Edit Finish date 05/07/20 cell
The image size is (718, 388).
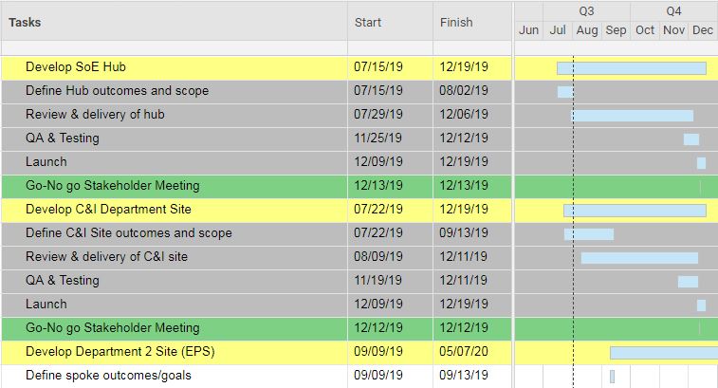point(472,353)
